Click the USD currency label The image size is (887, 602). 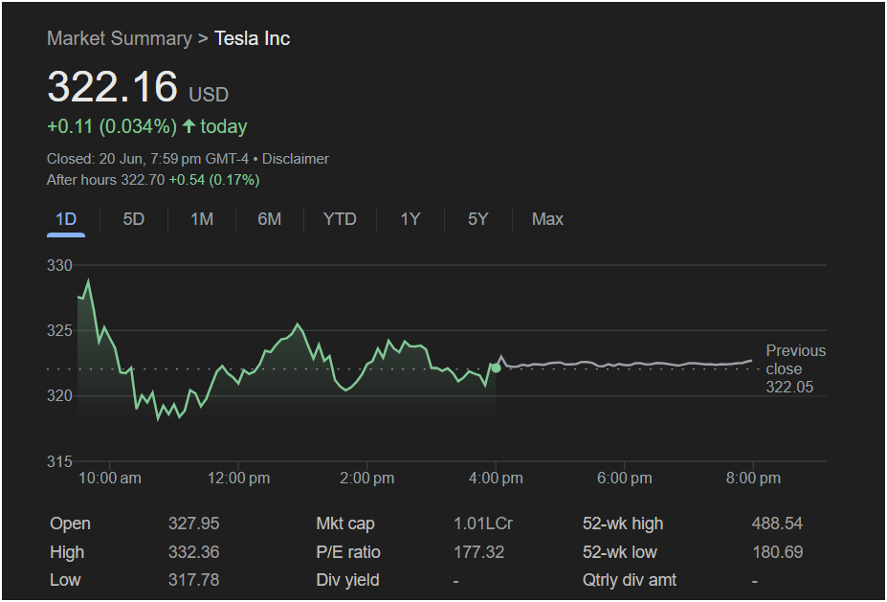pos(209,95)
